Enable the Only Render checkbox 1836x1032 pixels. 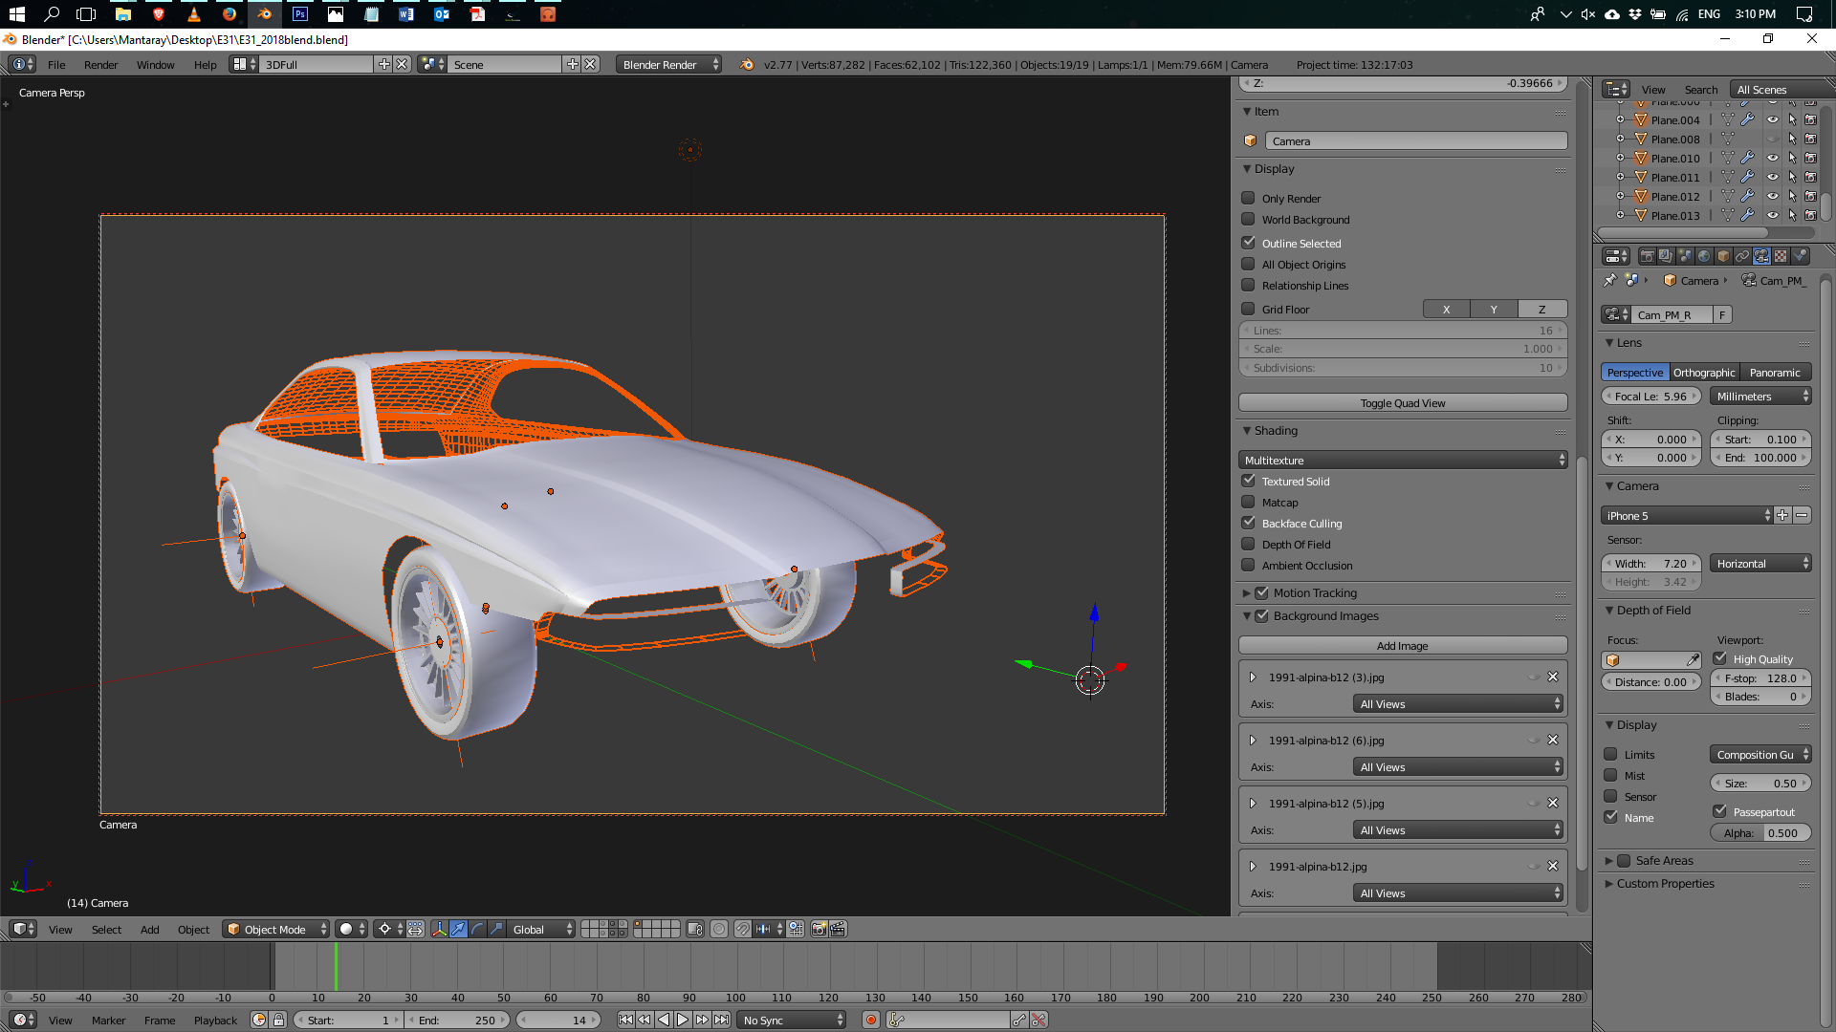(x=1248, y=198)
